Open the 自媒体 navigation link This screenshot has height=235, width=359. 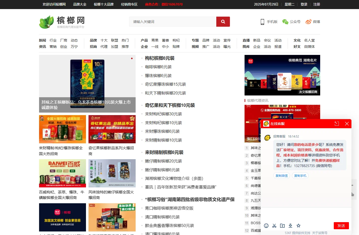pos(309,47)
